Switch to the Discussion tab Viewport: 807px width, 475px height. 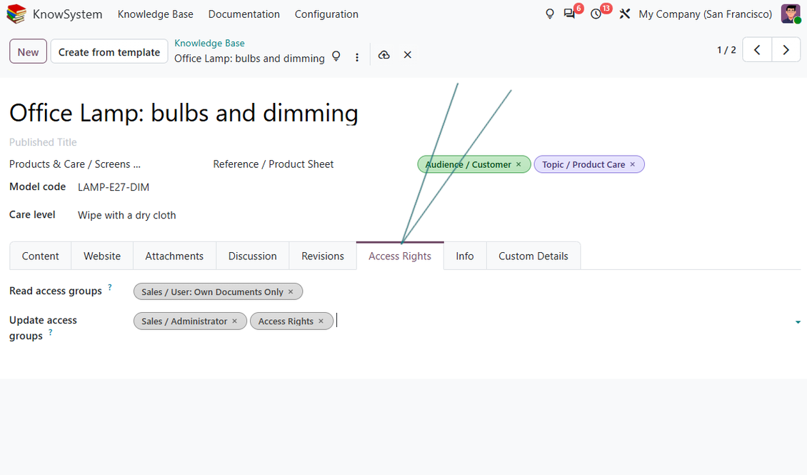pyautogui.click(x=253, y=256)
